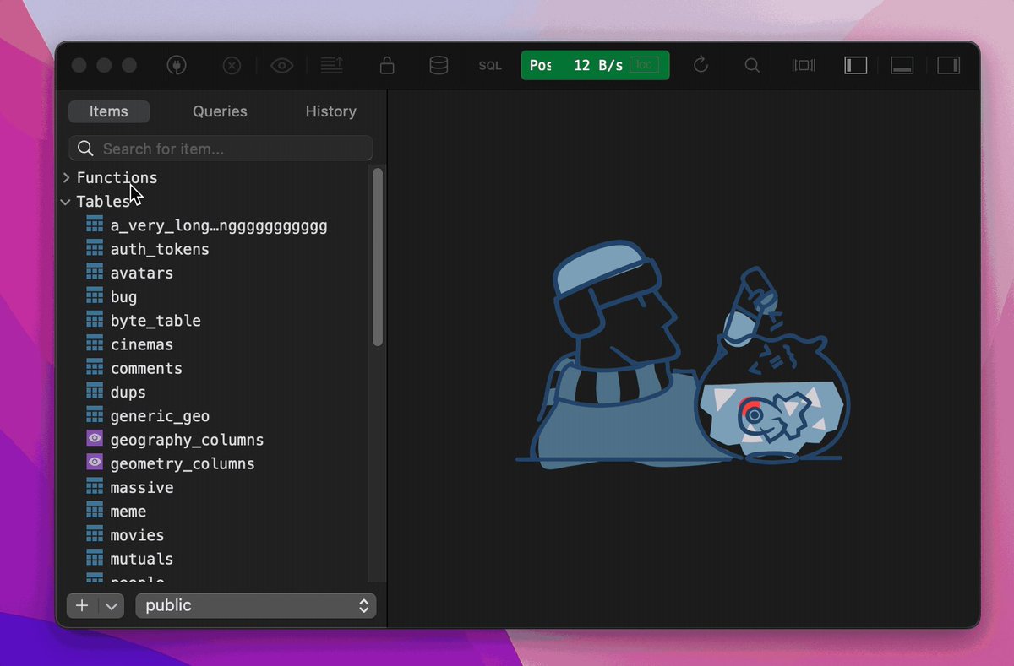Switch to the History tab
Image resolution: width=1014 pixels, height=666 pixels.
click(330, 111)
